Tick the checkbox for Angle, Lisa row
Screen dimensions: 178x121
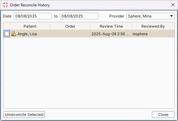[x=7, y=34]
